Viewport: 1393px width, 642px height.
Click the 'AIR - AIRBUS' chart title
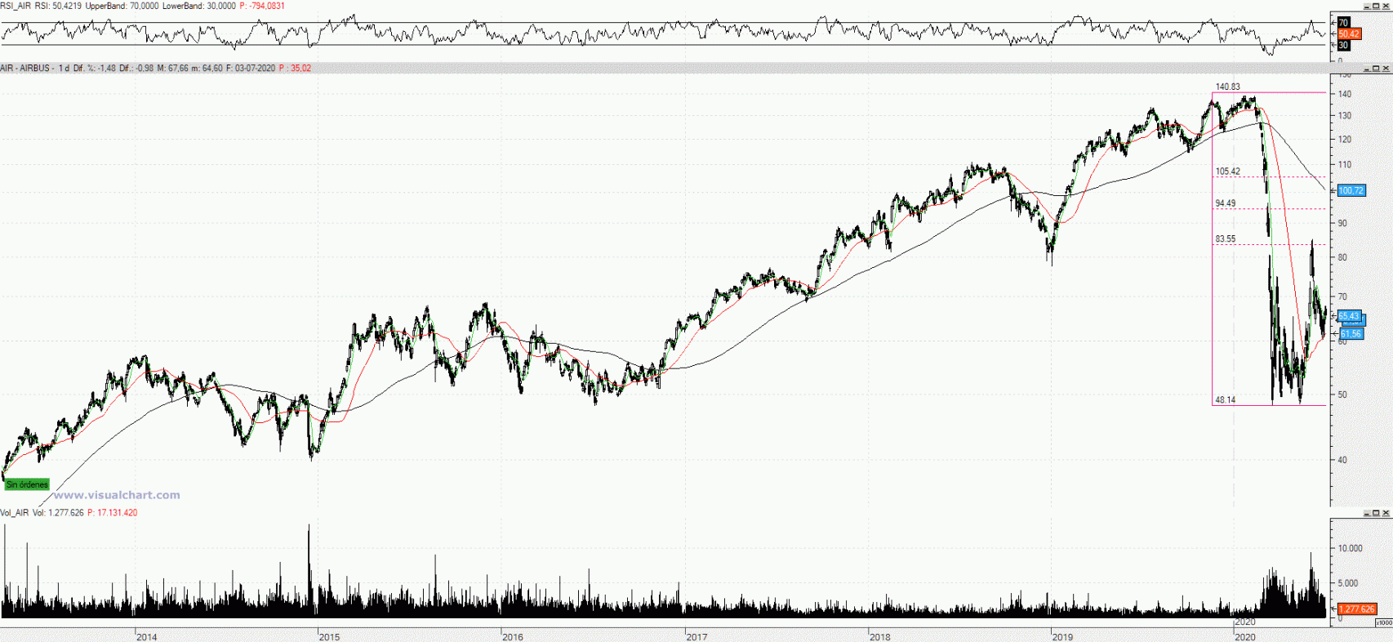pyautogui.click(x=25, y=68)
